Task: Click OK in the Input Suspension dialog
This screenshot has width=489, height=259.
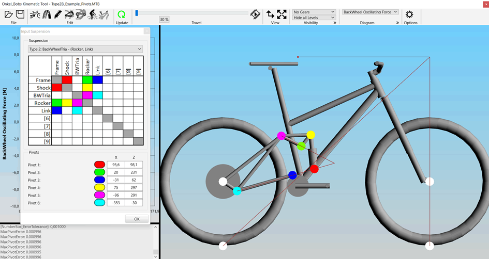Action: [137, 219]
